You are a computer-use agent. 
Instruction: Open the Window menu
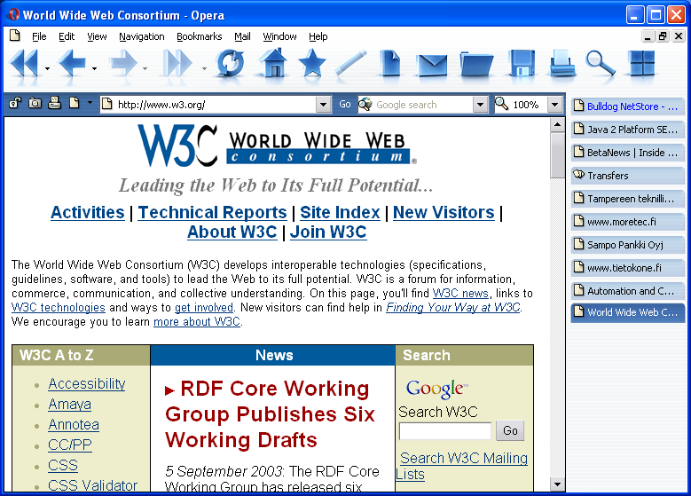click(x=279, y=36)
